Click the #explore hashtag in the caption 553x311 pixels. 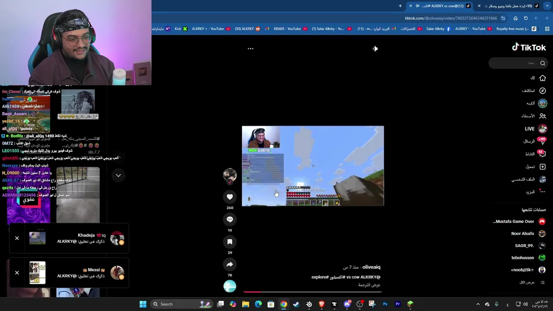(320, 277)
